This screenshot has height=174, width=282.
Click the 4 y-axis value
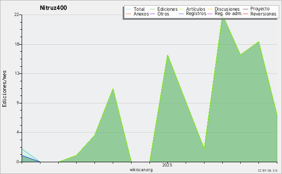(x=18, y=132)
